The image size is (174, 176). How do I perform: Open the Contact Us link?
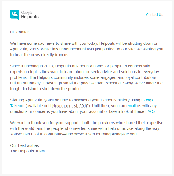pyautogui.click(x=154, y=15)
